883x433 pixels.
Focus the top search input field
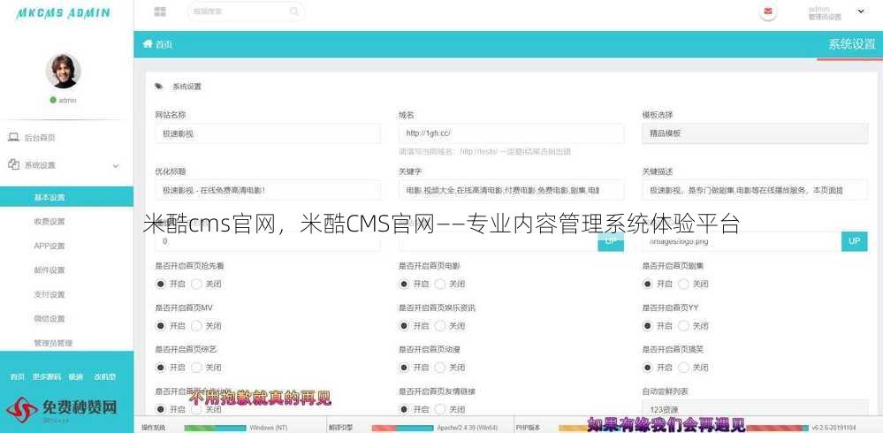[246, 11]
